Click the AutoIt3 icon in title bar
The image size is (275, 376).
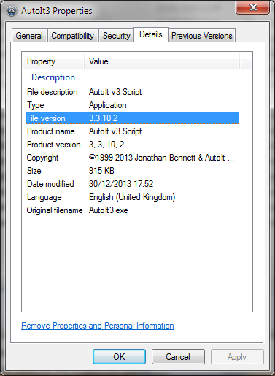click(x=12, y=11)
